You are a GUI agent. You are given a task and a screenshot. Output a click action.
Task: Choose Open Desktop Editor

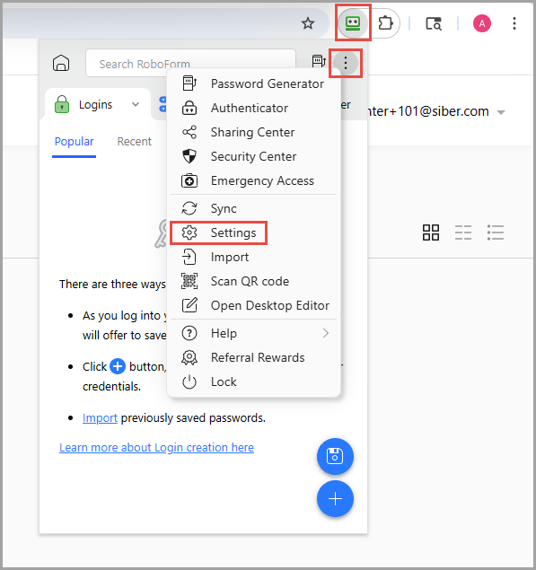(254, 305)
